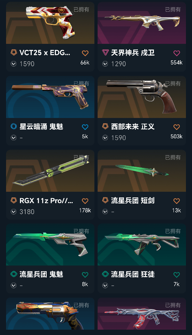This screenshot has height=335, width=192.
Task: Favorite the RGX 11z Pro skin
Action: click(85, 201)
